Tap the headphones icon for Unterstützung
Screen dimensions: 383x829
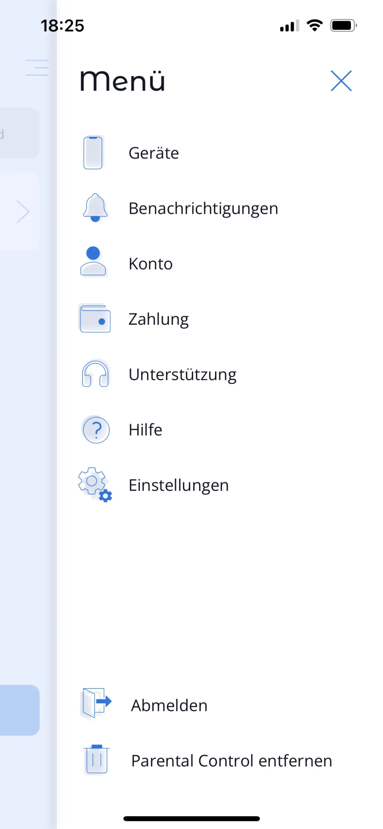coord(95,374)
